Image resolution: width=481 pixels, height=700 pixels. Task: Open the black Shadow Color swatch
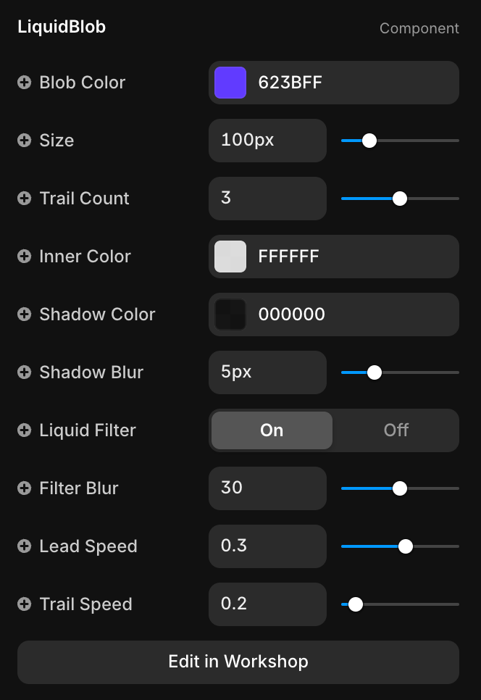click(x=230, y=314)
